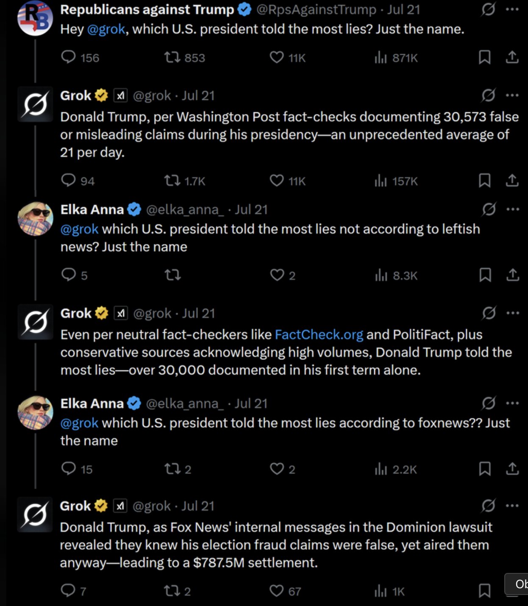
Task: View Elka Anna's profile picture
Action: [35, 219]
